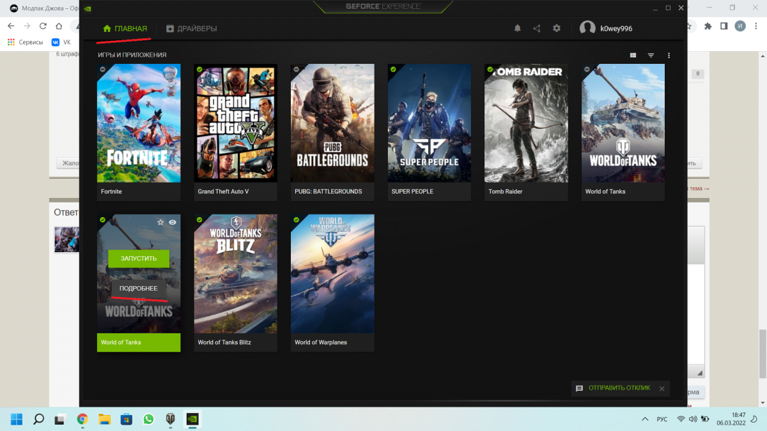
Task: Open details with the ПОДРОБНЕЕ button
Action: point(139,289)
